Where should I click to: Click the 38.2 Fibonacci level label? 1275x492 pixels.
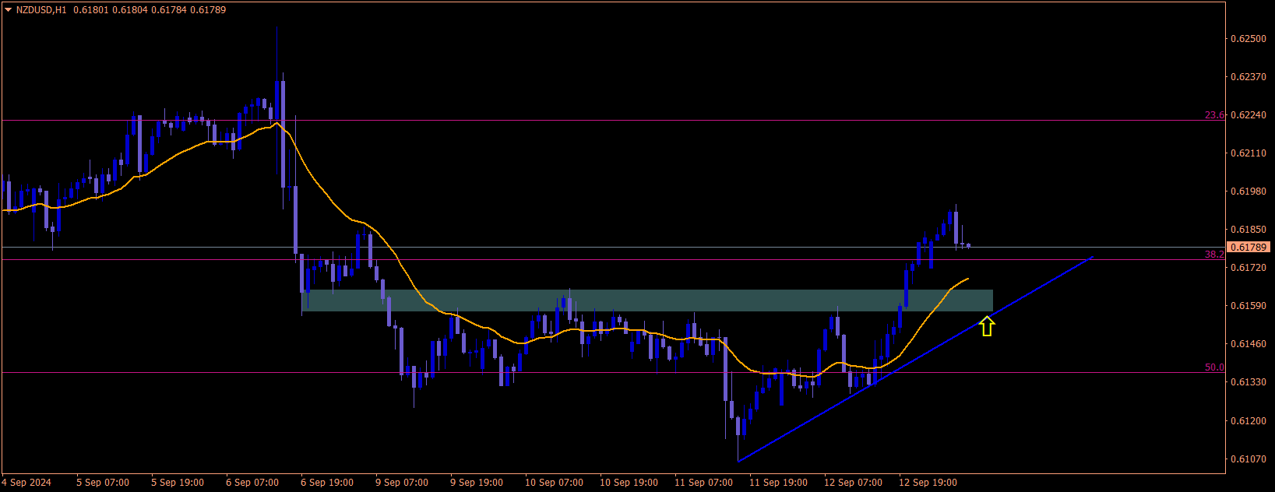(x=1214, y=255)
